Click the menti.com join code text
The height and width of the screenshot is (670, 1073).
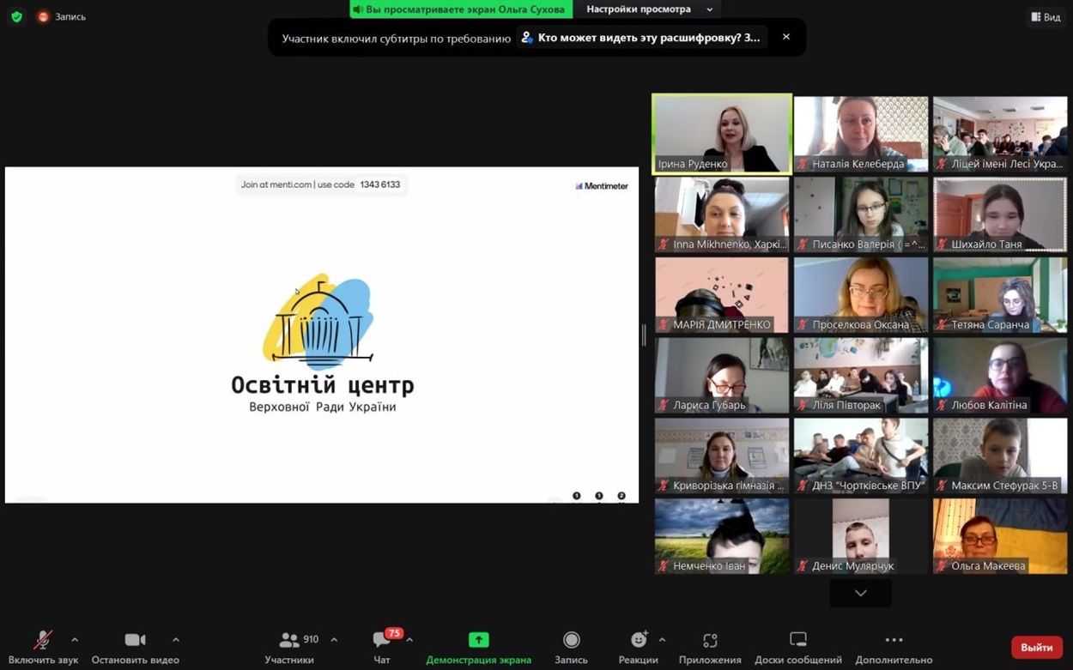pos(321,184)
